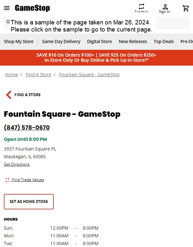This screenshot has height=247, width=193.
Task: Click the Home breadcrumb link
Action: click(x=12, y=75)
